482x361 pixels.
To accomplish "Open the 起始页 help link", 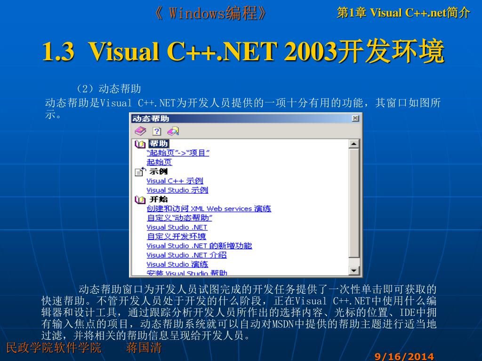I will 159,162.
